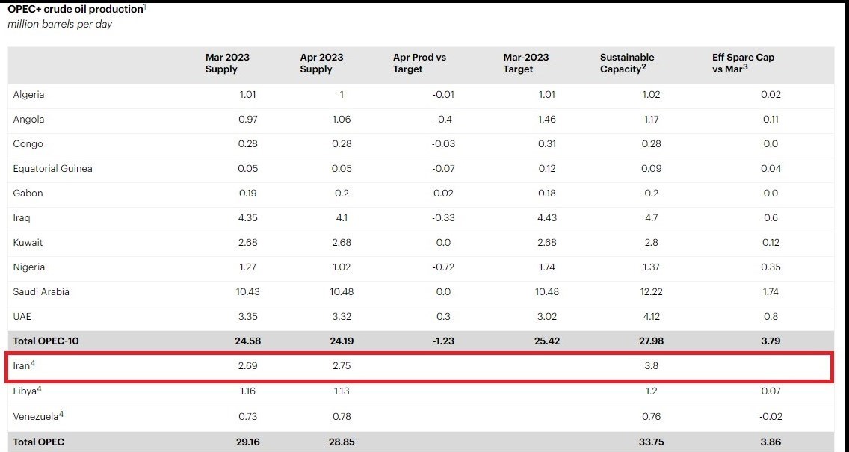Click Iran's 3.8 sustainable capacity value
849x452 pixels.
[652, 367]
